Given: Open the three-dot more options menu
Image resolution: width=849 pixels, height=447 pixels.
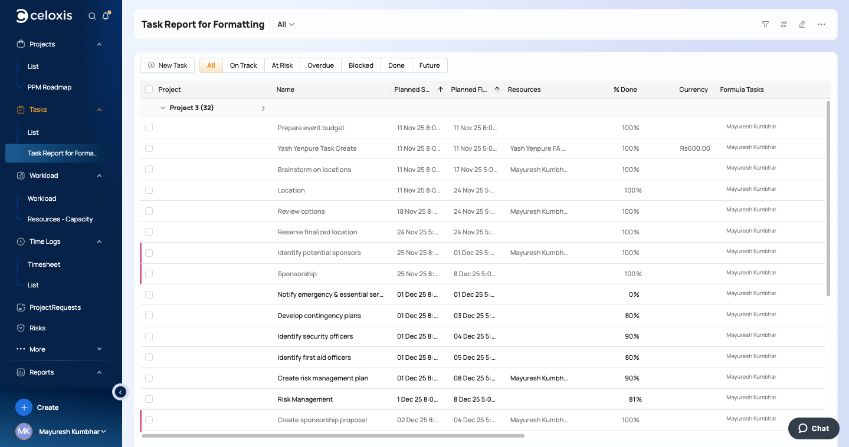Looking at the screenshot, I should [x=821, y=25].
